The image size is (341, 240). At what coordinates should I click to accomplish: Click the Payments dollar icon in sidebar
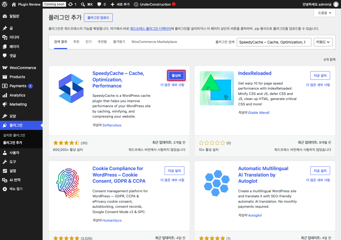(5, 86)
